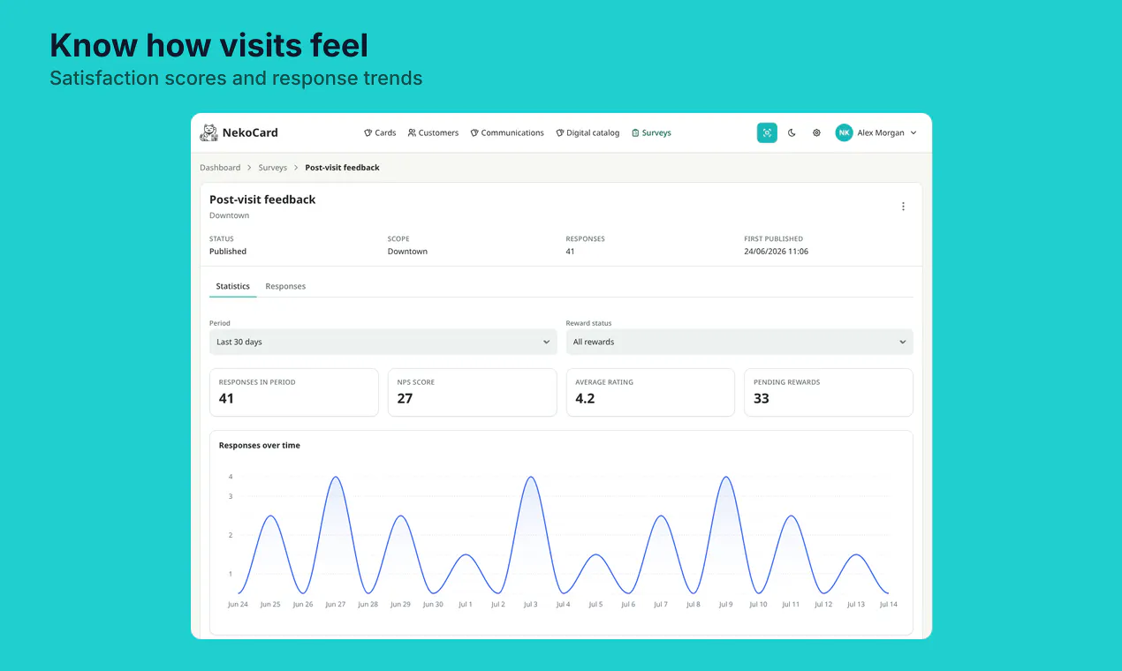Image resolution: width=1122 pixels, height=671 pixels.
Task: Go to Communications section
Action: [507, 133]
